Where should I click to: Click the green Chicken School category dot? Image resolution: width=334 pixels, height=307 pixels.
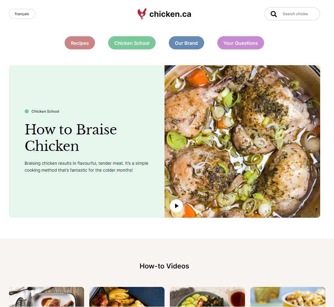tap(27, 111)
